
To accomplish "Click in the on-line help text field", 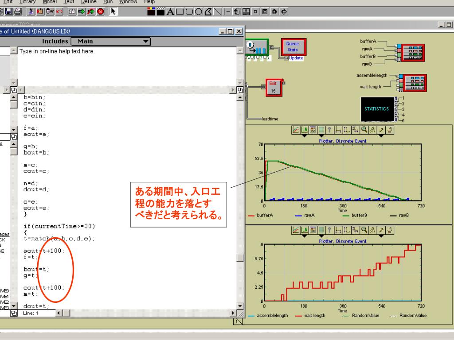I will 127,66.
